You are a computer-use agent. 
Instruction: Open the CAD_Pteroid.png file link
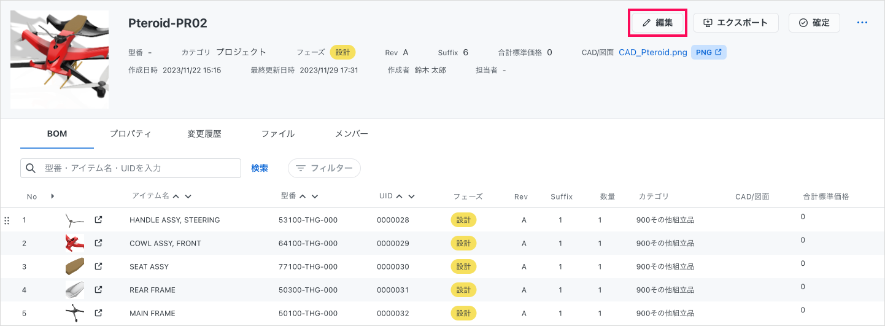pyautogui.click(x=652, y=52)
